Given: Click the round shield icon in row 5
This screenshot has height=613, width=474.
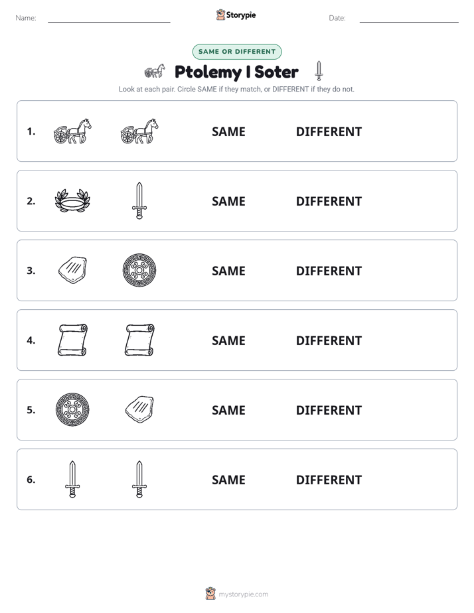Looking at the screenshot, I should tap(72, 410).
